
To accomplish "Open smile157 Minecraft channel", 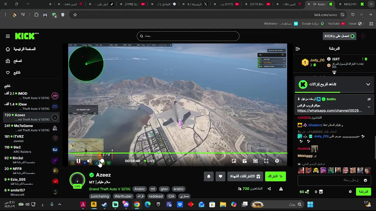I will tap(31, 192).
